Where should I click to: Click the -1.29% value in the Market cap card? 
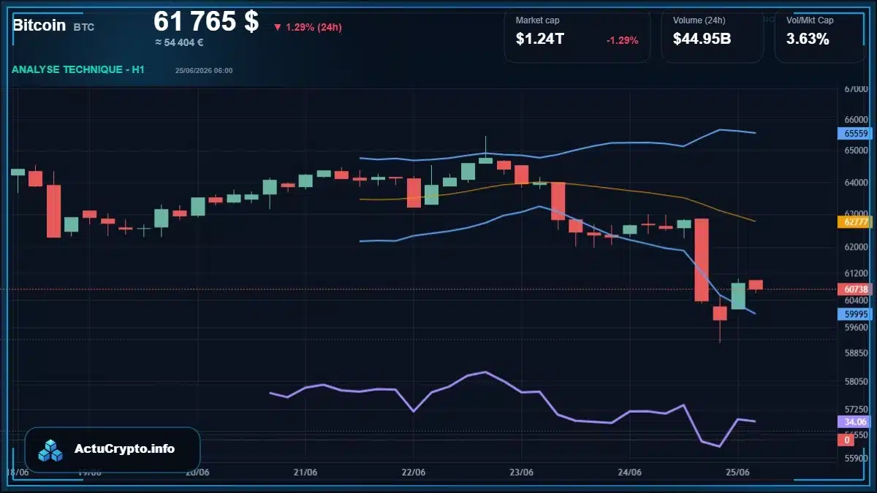click(x=622, y=40)
